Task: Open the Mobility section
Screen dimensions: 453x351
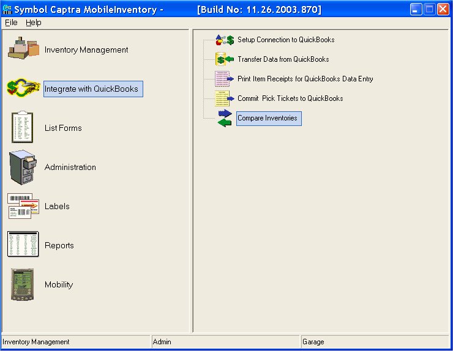Action: (x=59, y=284)
